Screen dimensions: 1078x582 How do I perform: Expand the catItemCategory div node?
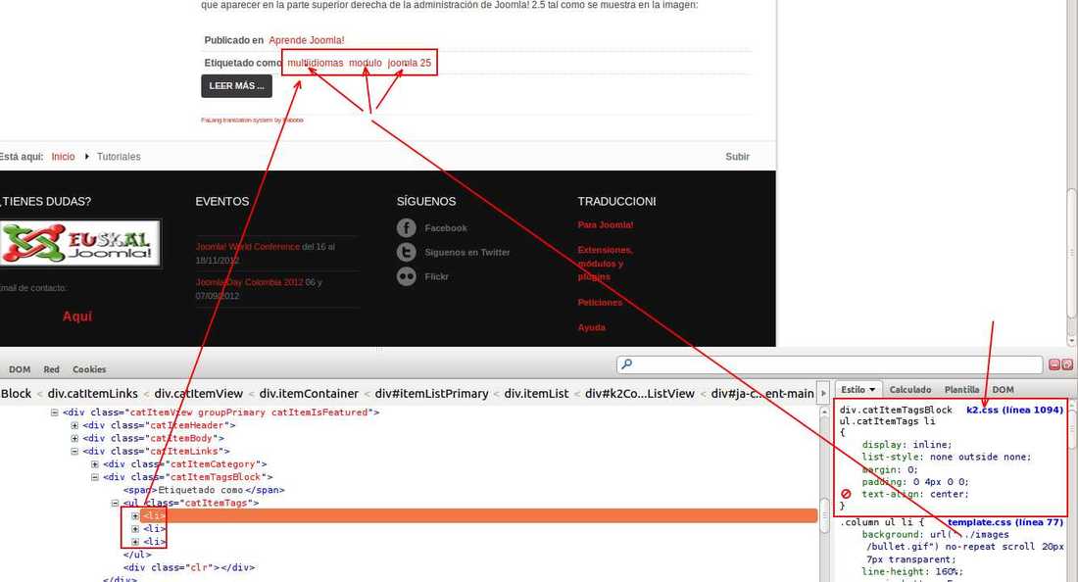[95, 464]
